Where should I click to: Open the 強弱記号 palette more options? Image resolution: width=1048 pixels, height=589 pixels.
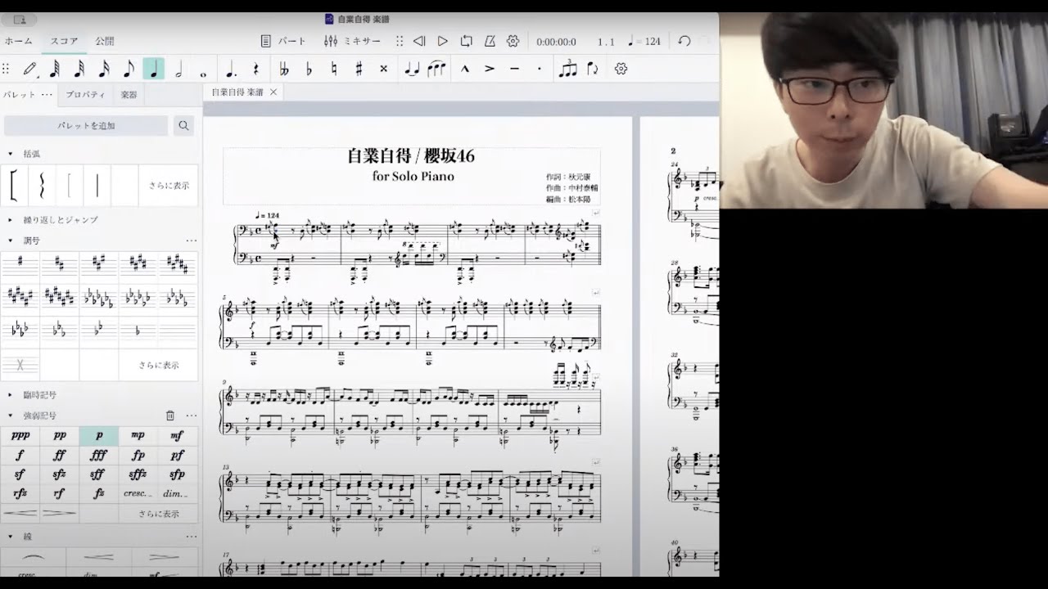(192, 416)
